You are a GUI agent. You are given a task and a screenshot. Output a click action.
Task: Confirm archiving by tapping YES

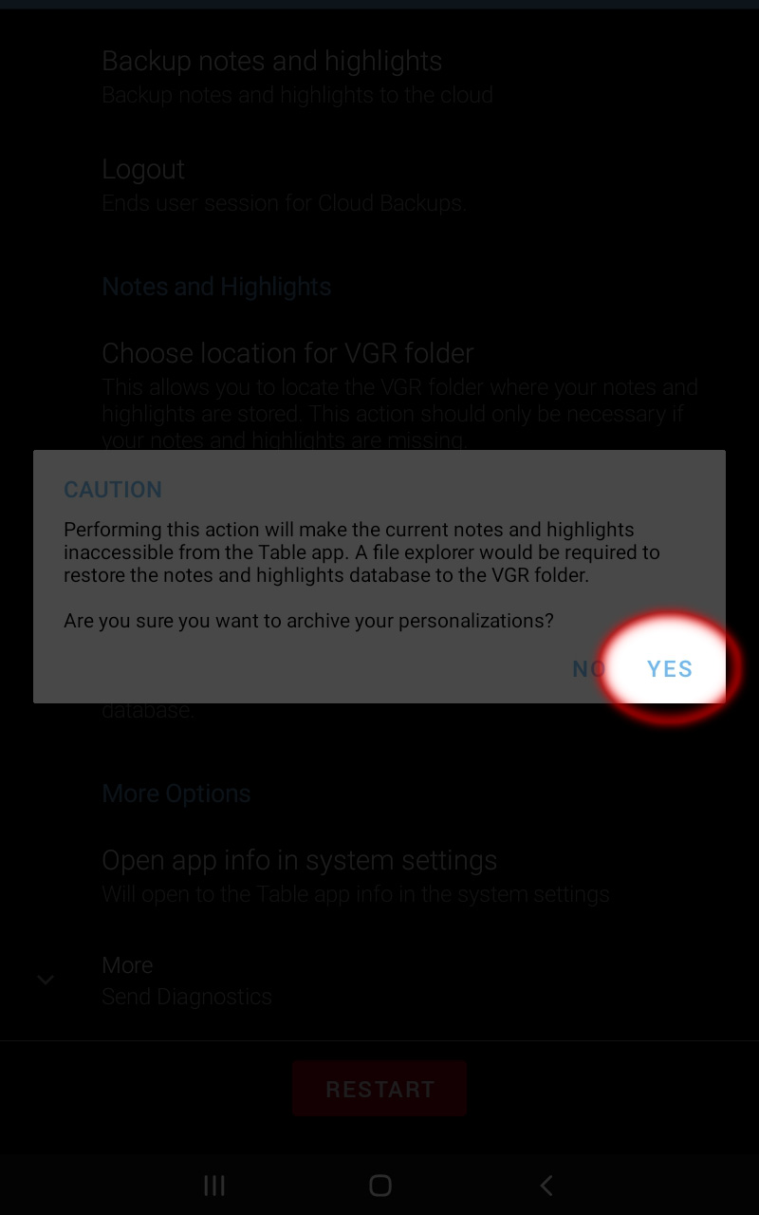tap(670, 669)
